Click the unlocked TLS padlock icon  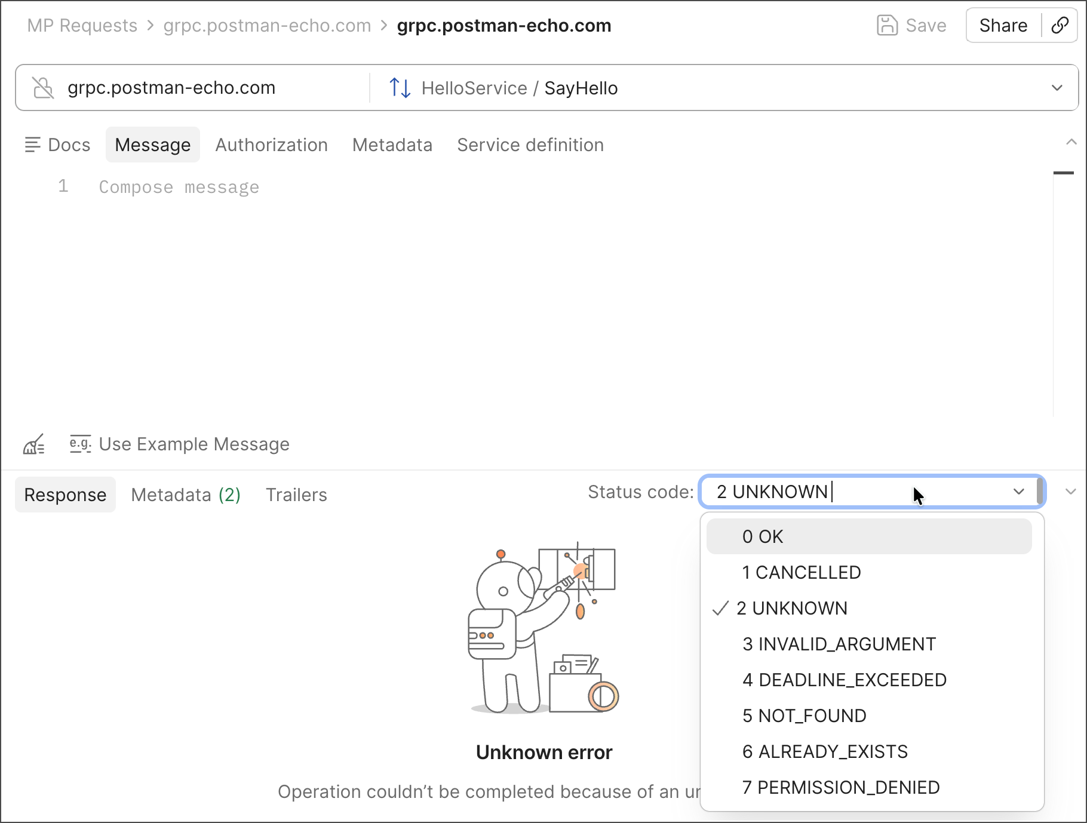(x=43, y=88)
